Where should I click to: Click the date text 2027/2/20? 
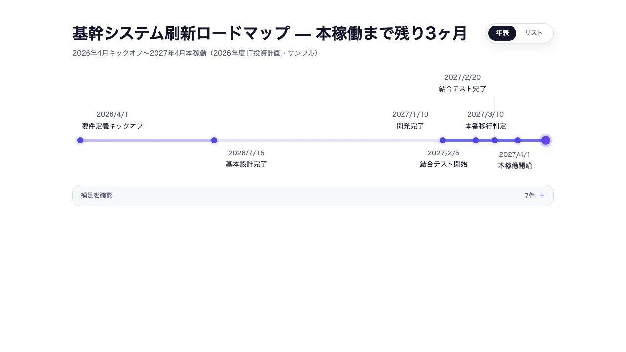[463, 77]
